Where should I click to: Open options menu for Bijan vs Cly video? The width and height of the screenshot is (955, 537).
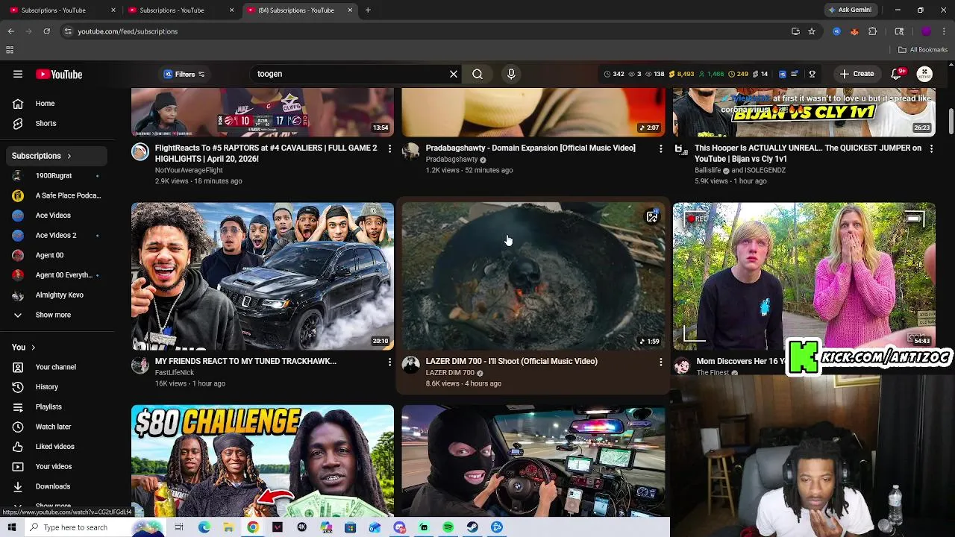pos(931,148)
